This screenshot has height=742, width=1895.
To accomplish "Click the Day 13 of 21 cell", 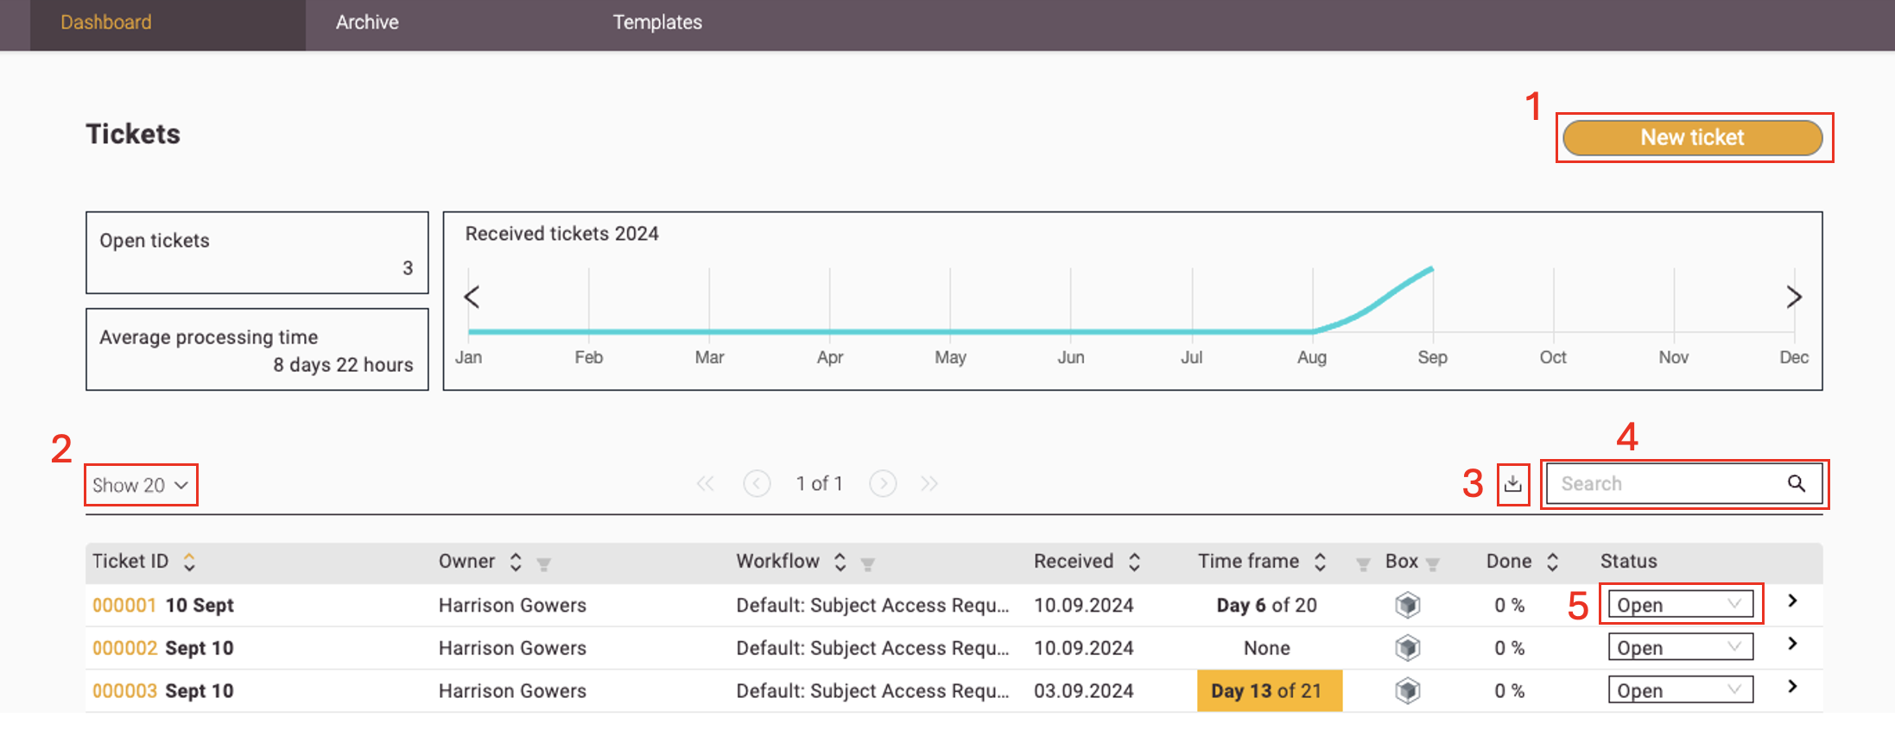I will coord(1269,691).
